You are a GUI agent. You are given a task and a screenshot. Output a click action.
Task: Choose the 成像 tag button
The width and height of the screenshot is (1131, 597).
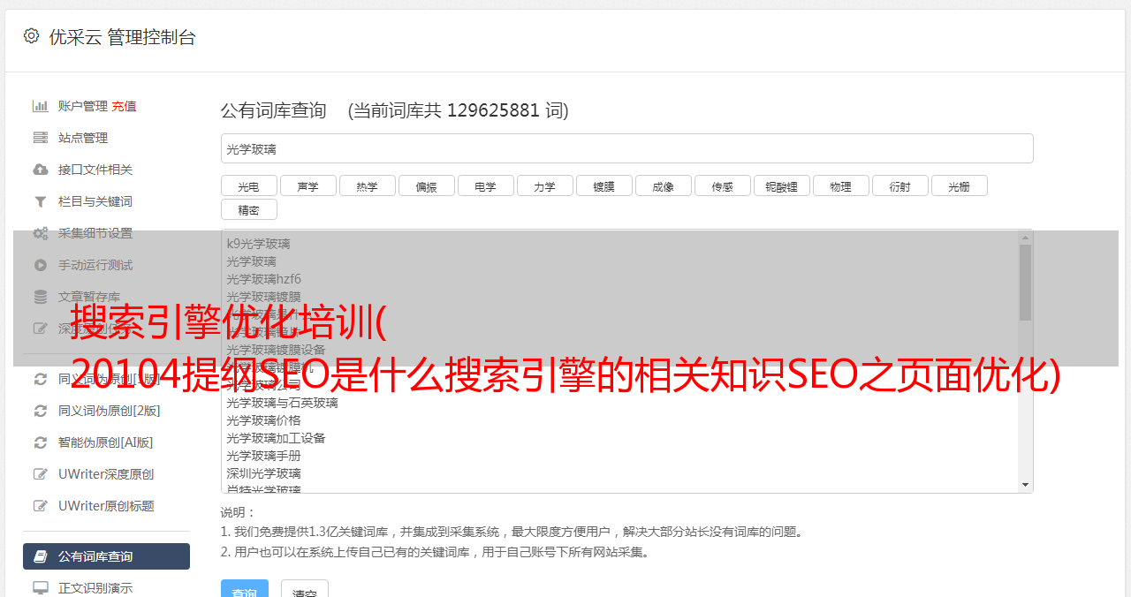pos(663,185)
